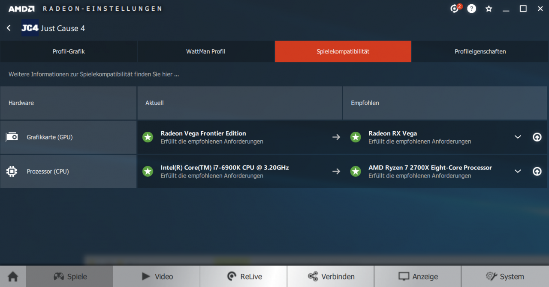This screenshot has height=287, width=549.
Task: Open the ReLive bottom section
Action: click(x=244, y=276)
